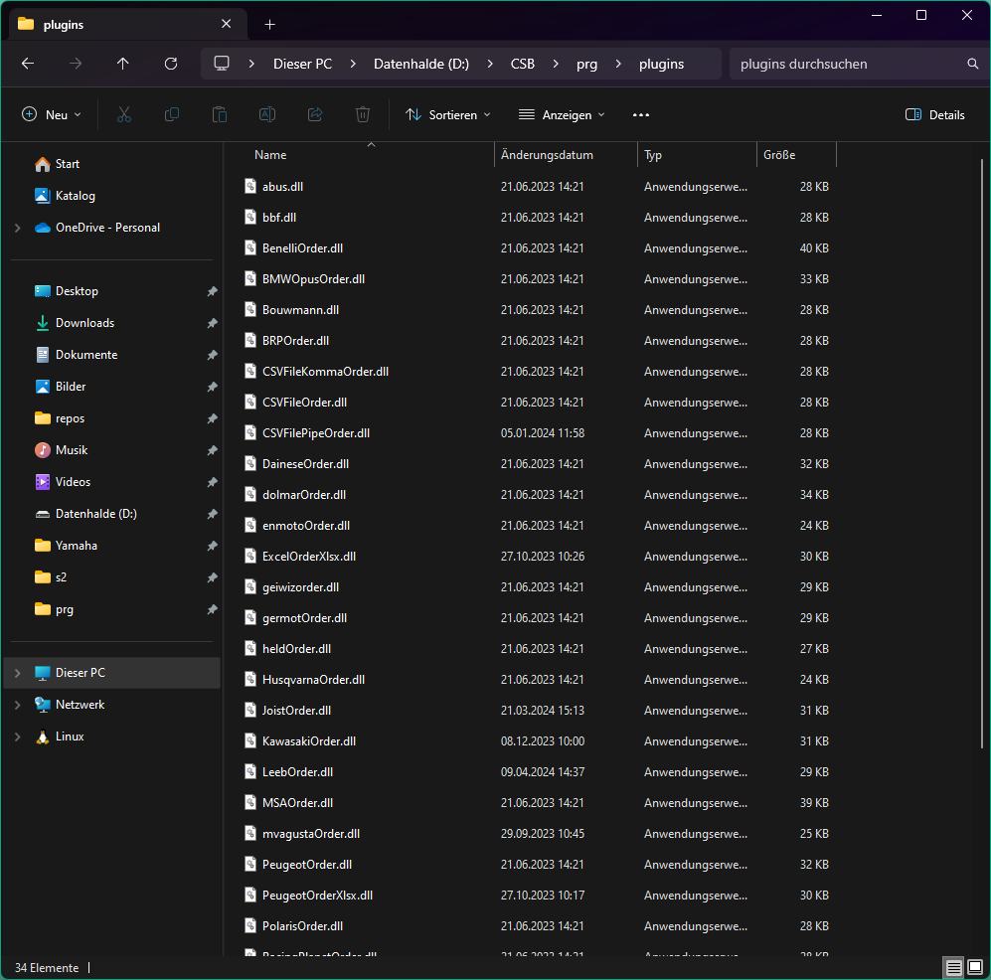This screenshot has width=991, height=980.
Task: Select the abus.dll file icon
Action: click(x=250, y=187)
